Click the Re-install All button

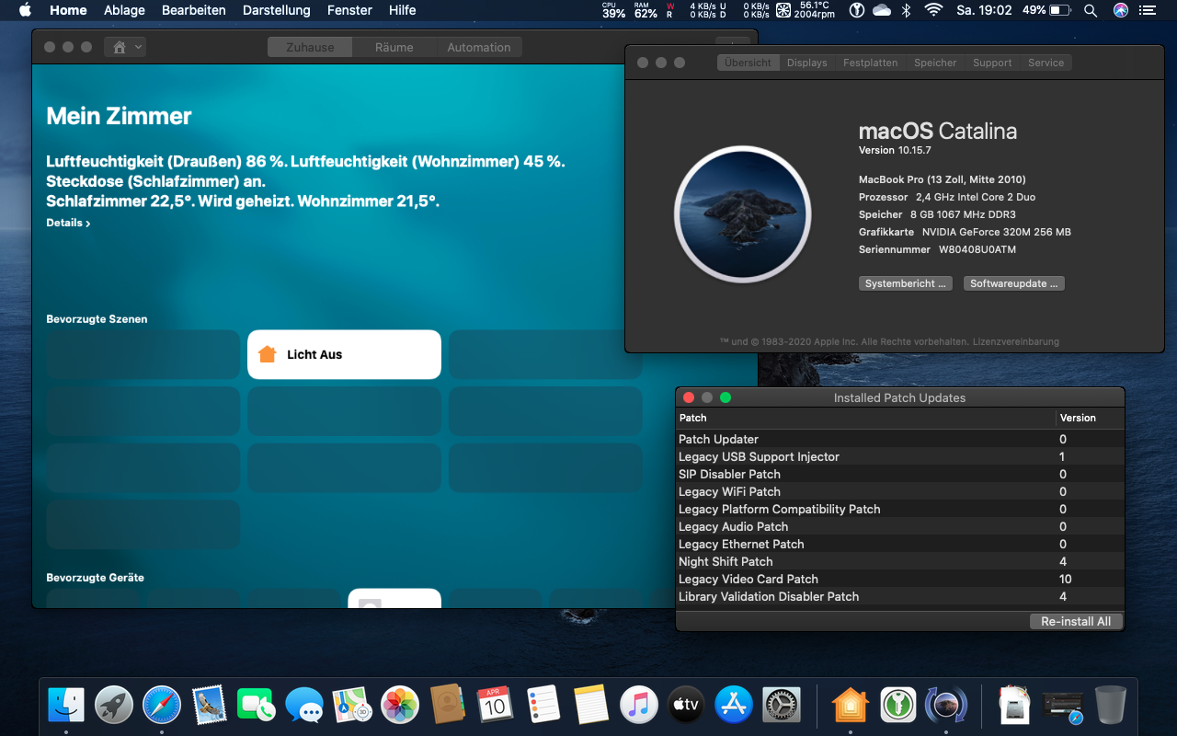coord(1076,621)
